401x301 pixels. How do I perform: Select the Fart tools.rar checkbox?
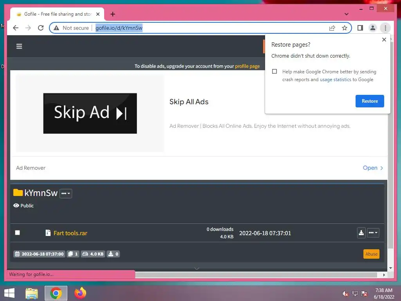tap(17, 233)
